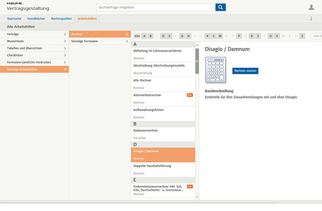
Task: Switch to the Rechtsquellen tab
Action: click(61, 19)
